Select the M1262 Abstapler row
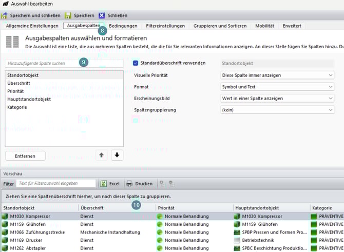The height and width of the screenshot is (252, 344). click(x=172, y=248)
